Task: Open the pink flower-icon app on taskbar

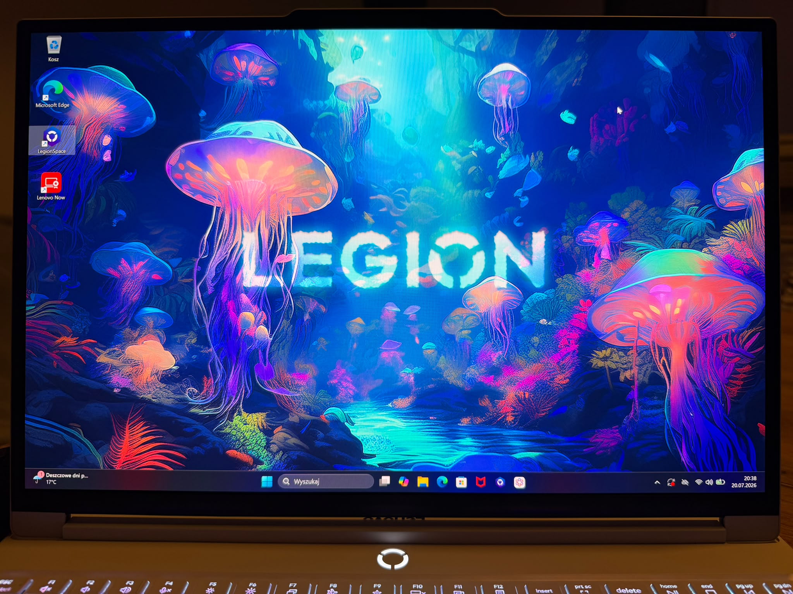Action: [520, 482]
